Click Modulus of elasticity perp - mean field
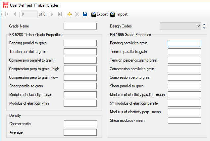Screen dimensions: 210x141 click(x=184, y=112)
